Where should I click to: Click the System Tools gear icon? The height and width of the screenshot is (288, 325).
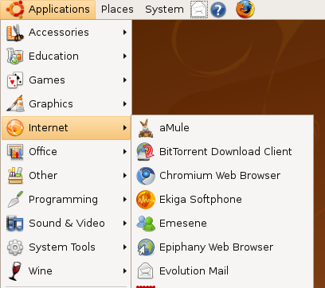point(15,247)
